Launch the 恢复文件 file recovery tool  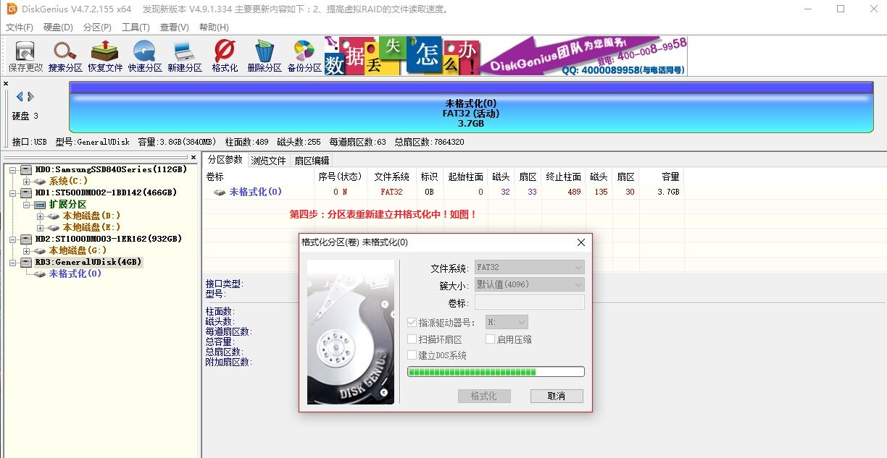pos(105,56)
